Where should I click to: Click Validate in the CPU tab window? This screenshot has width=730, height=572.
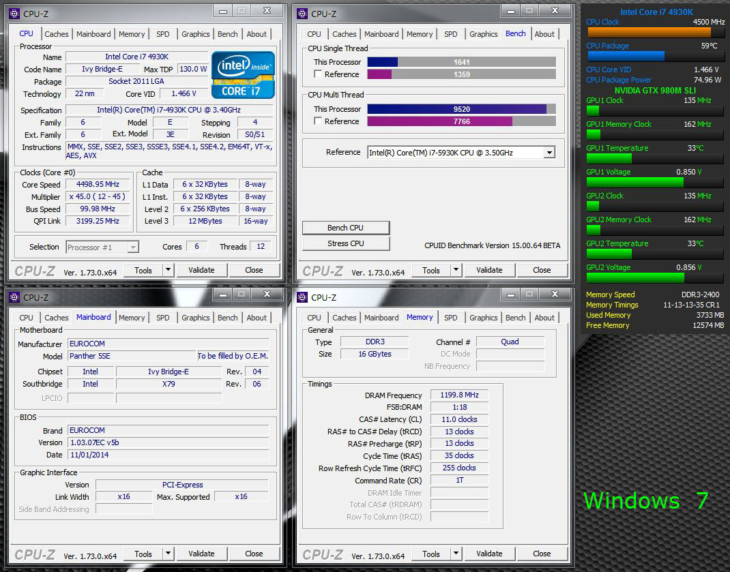click(201, 270)
